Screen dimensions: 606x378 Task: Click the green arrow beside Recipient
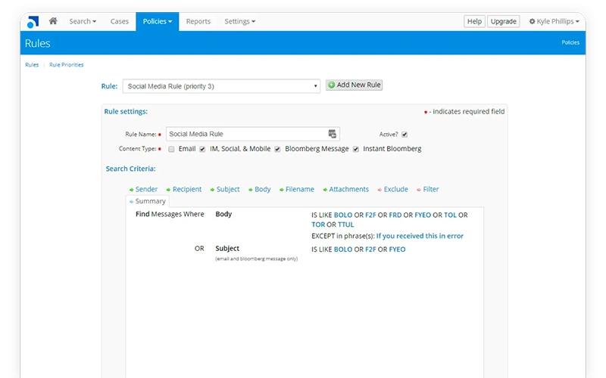pyautogui.click(x=168, y=190)
